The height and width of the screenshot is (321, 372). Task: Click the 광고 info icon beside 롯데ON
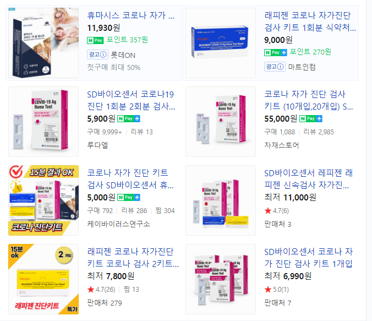point(98,55)
